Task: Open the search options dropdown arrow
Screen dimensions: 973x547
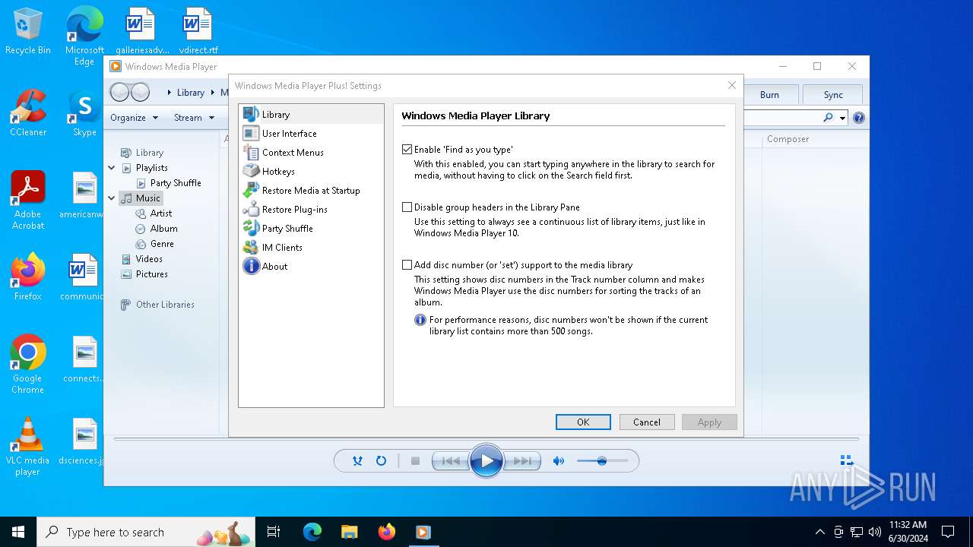Action: [842, 119]
